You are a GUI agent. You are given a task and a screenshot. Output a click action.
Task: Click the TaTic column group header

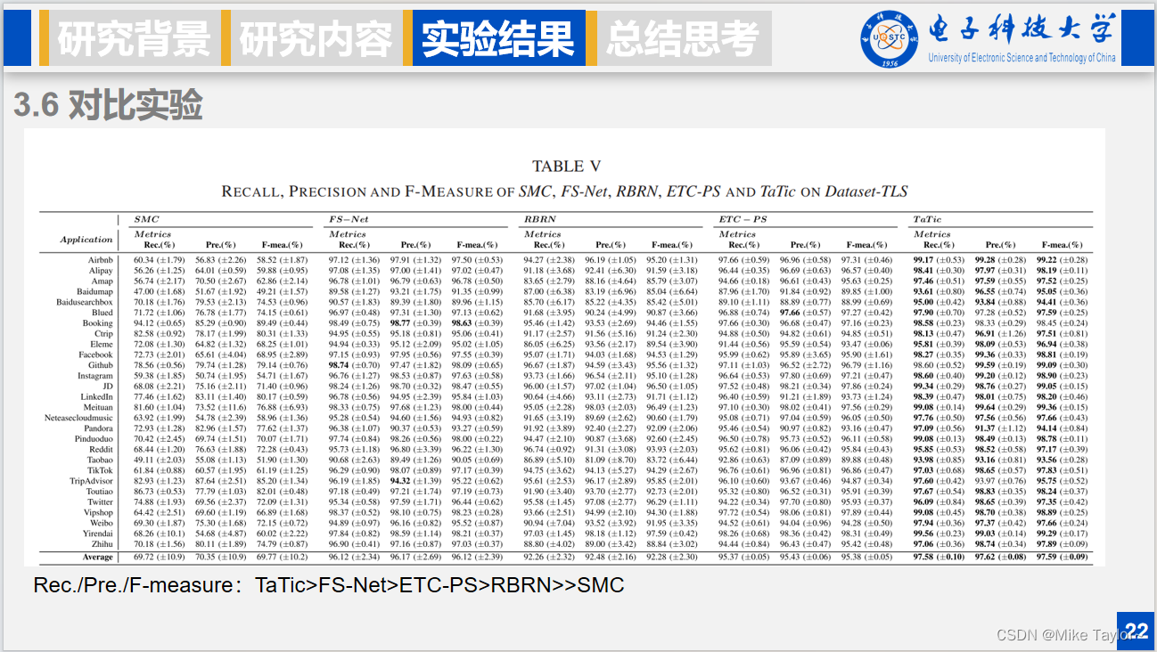point(927,219)
